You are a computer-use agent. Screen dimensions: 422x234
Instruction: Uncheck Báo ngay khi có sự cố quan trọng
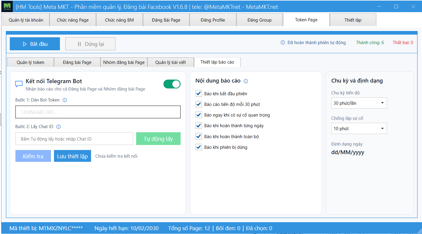point(199,115)
